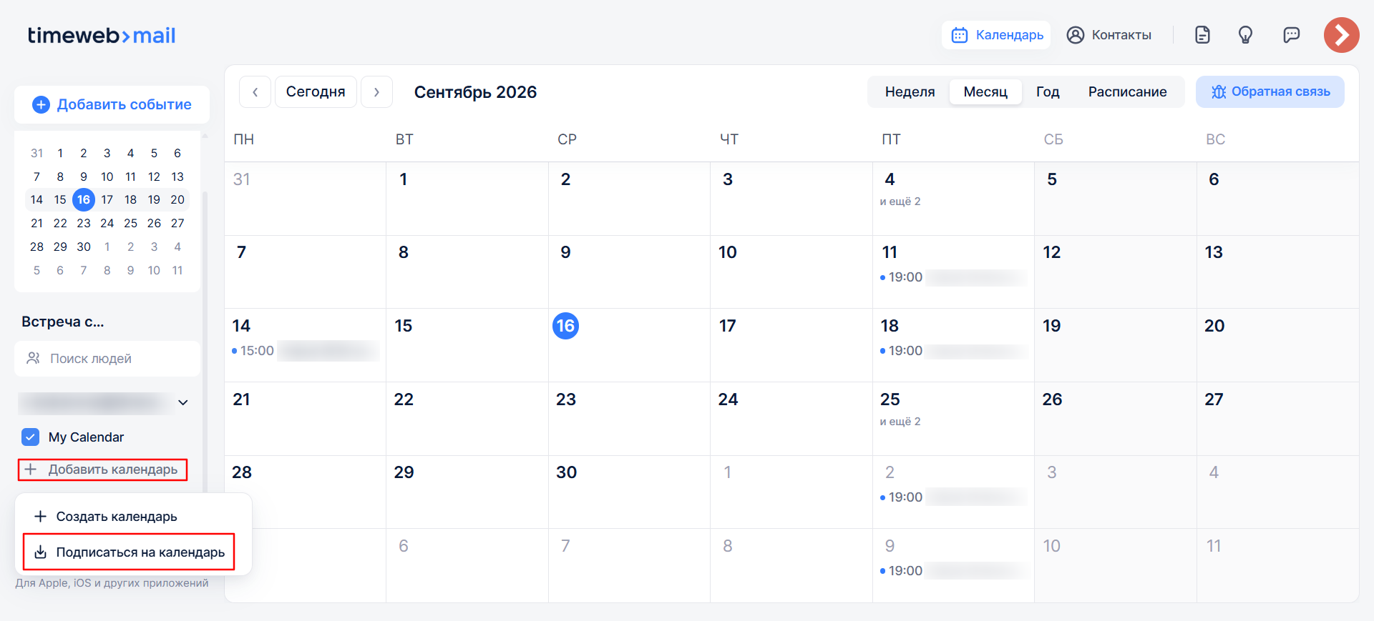The height and width of the screenshot is (621, 1374).
Task: Click the Поиск людей search field
Action: pos(107,359)
